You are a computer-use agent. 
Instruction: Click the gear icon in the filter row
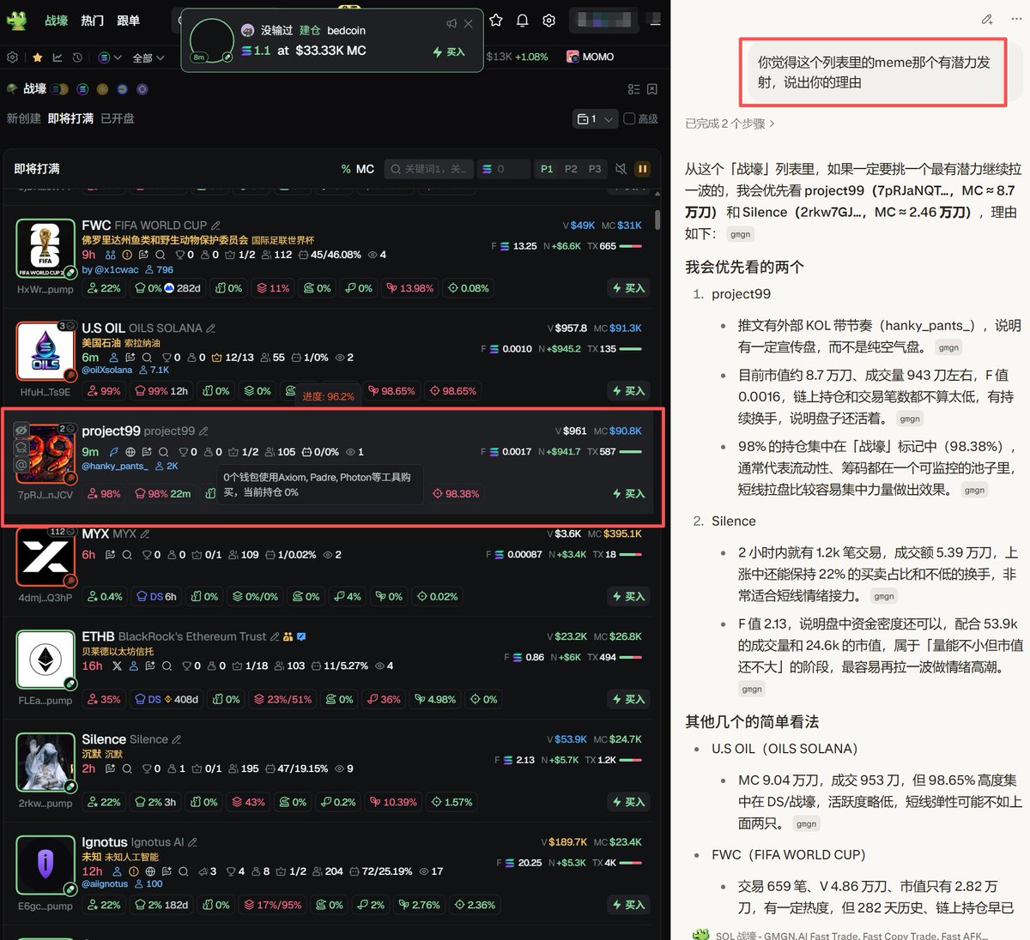(12, 57)
